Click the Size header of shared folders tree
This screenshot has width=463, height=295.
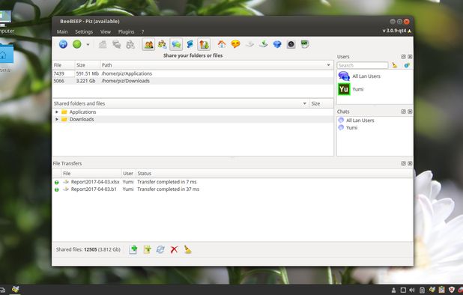click(x=321, y=103)
